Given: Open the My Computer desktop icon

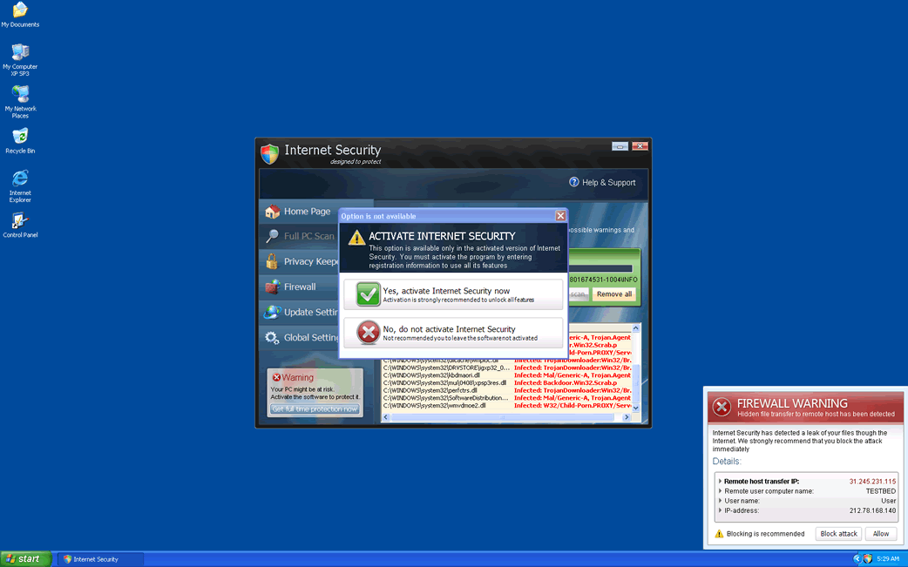Looking at the screenshot, I should point(20,53).
